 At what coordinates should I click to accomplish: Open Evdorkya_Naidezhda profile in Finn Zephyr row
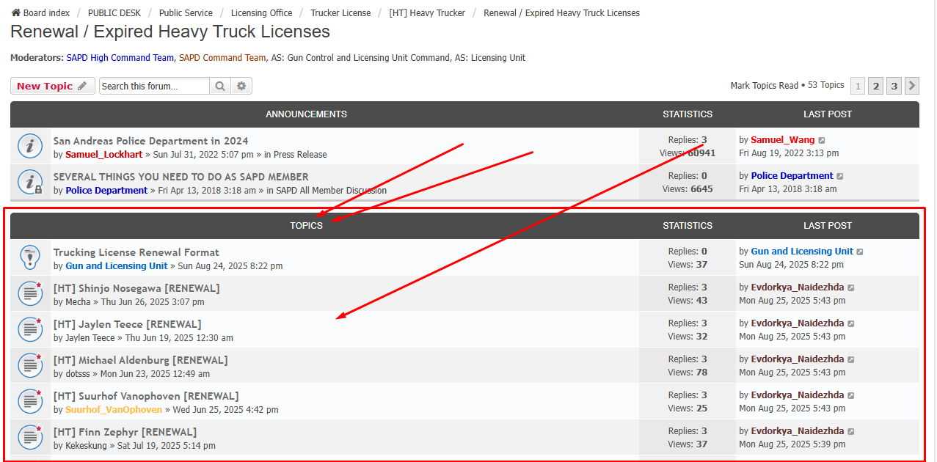(798, 430)
